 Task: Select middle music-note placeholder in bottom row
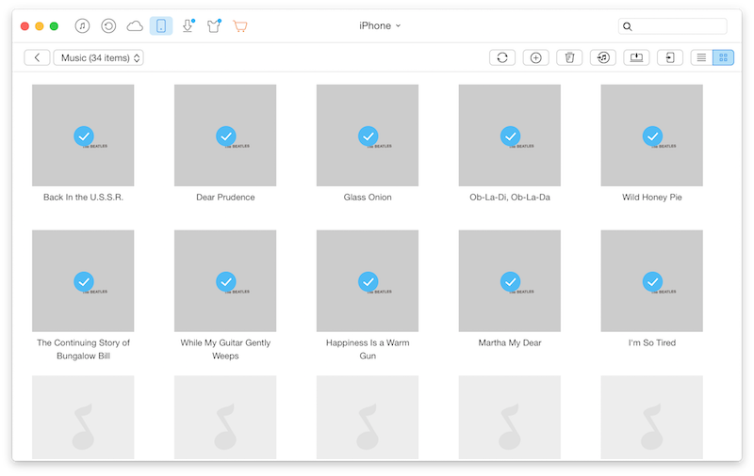(x=368, y=418)
